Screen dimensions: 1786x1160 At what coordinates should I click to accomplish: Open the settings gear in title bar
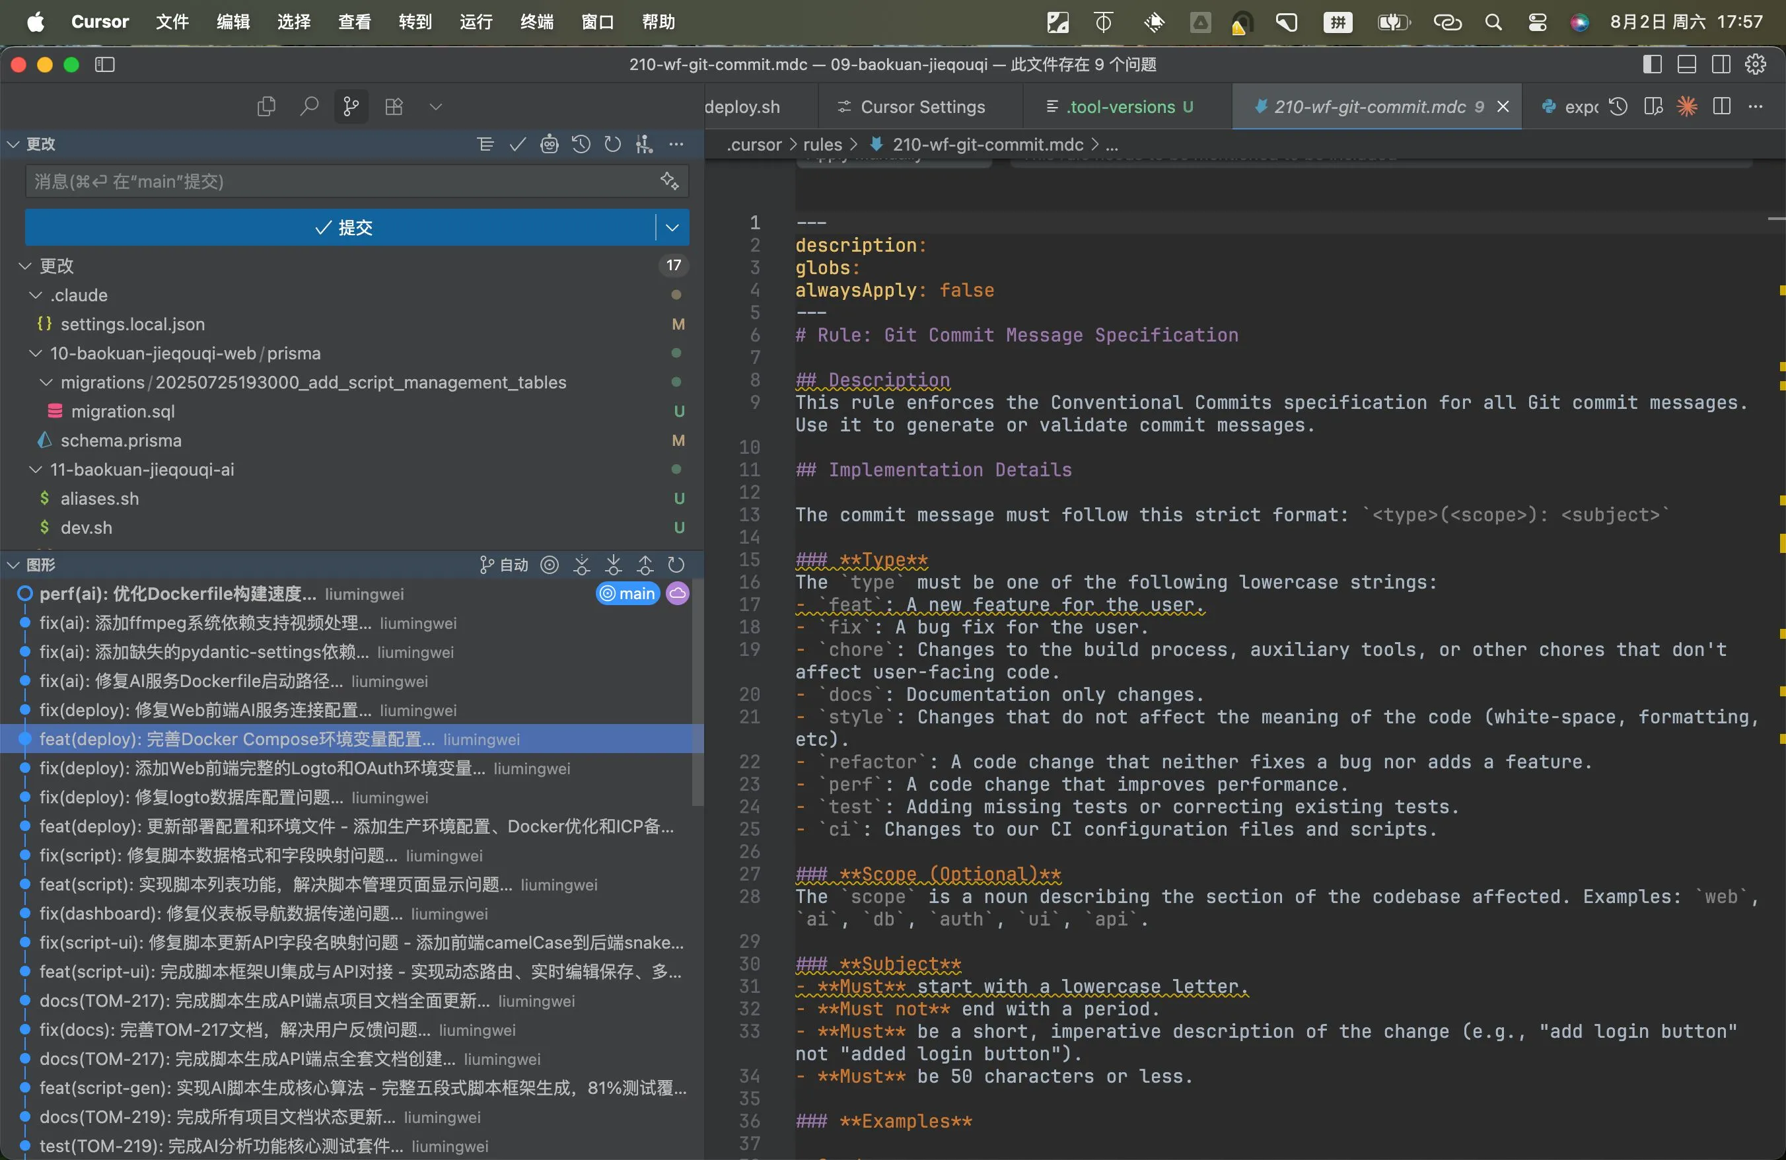(x=1755, y=65)
